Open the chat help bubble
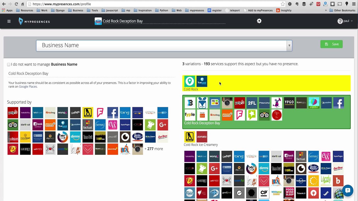The height and width of the screenshot is (201, 358). click(348, 190)
